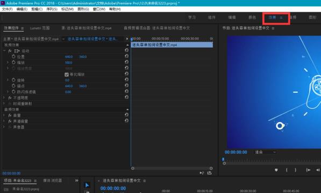The height and width of the screenshot is (193, 321).
Task: Collapse the 运动 (Motion) effect group
Action: click(x=4, y=50)
